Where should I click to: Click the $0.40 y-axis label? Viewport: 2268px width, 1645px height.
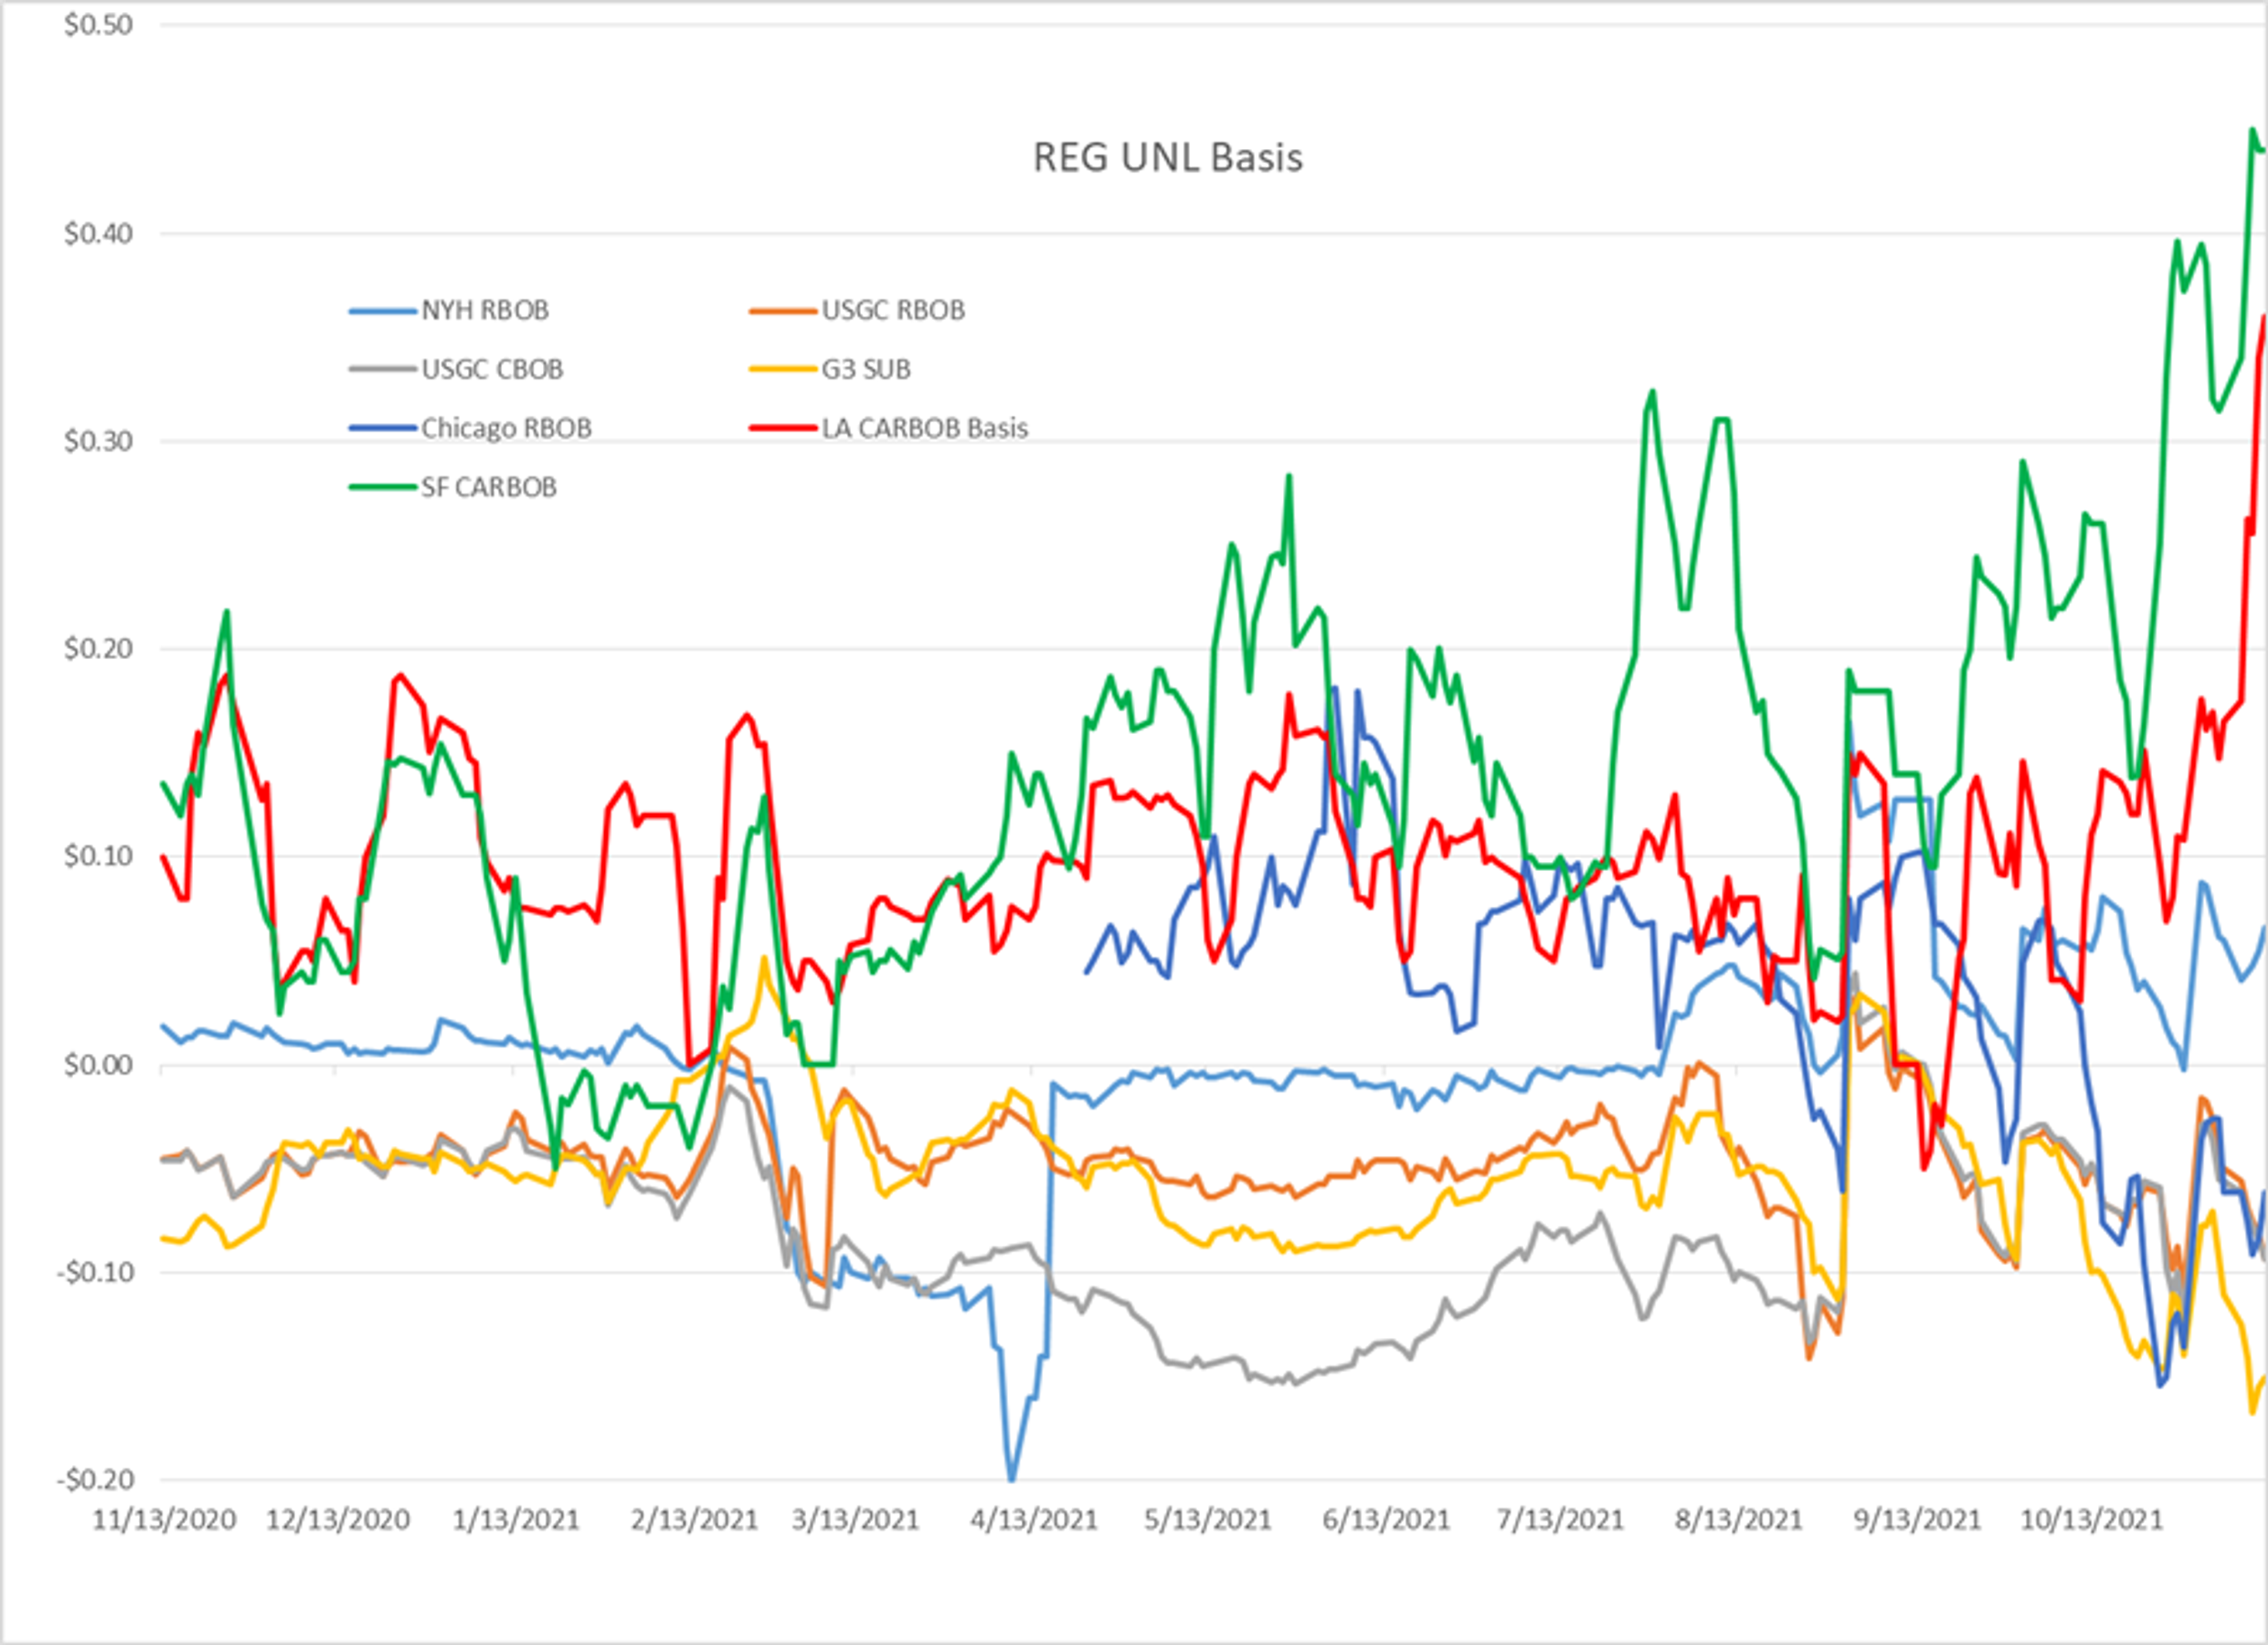[x=98, y=234]
